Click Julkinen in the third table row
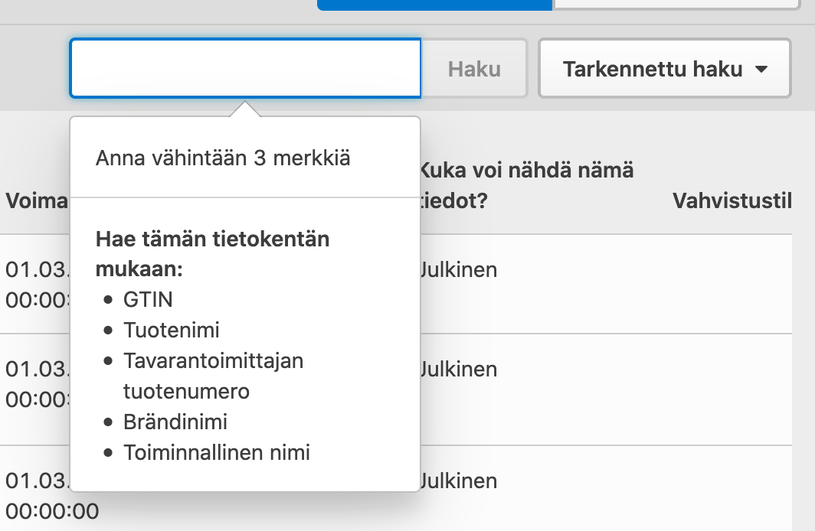 [460, 481]
